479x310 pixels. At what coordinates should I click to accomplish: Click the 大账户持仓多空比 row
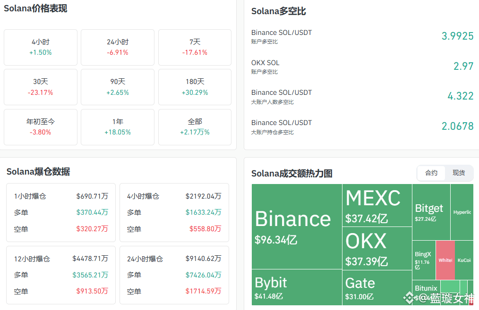[x=362, y=127]
